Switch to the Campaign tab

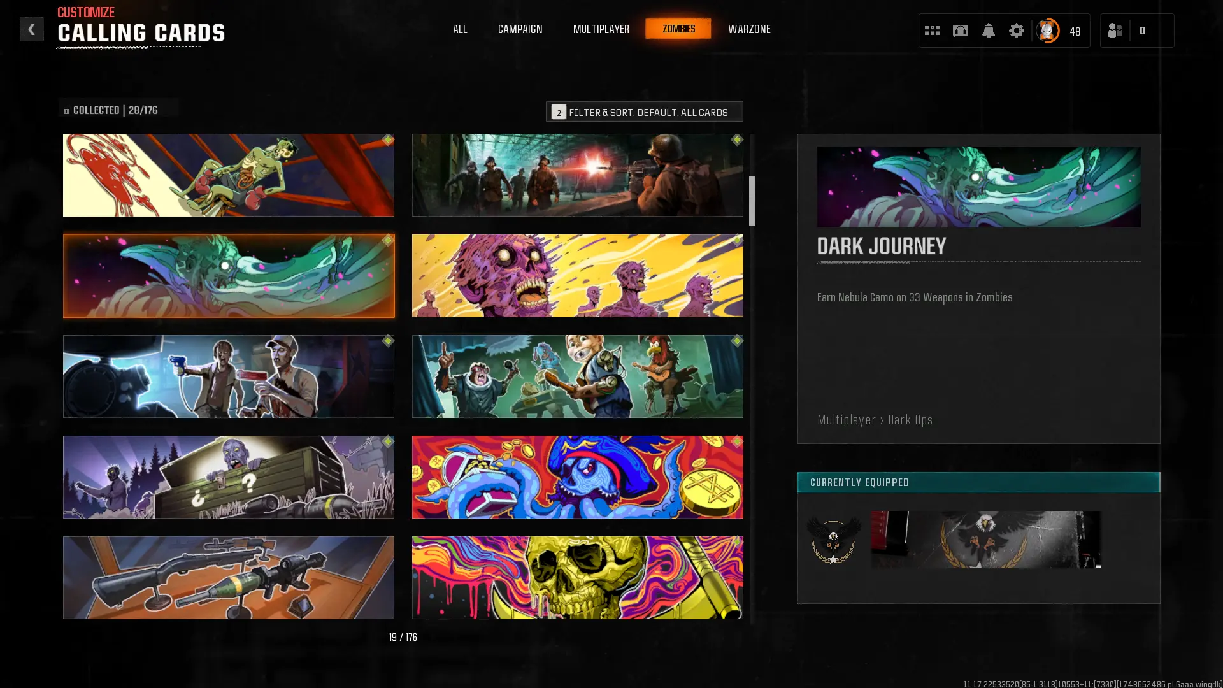tap(520, 29)
